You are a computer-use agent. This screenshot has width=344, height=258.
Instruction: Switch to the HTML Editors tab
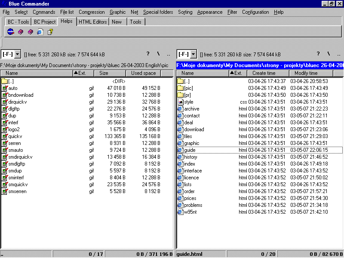[x=92, y=22]
